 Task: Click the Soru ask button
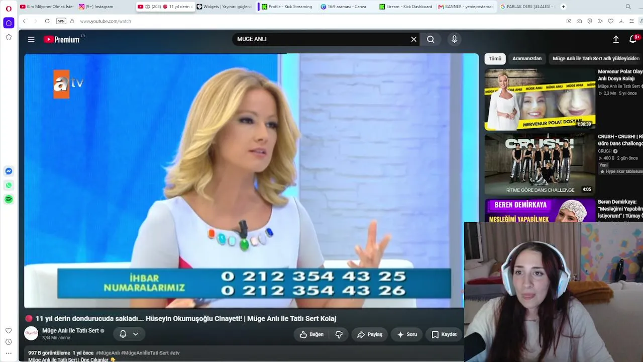click(x=407, y=334)
